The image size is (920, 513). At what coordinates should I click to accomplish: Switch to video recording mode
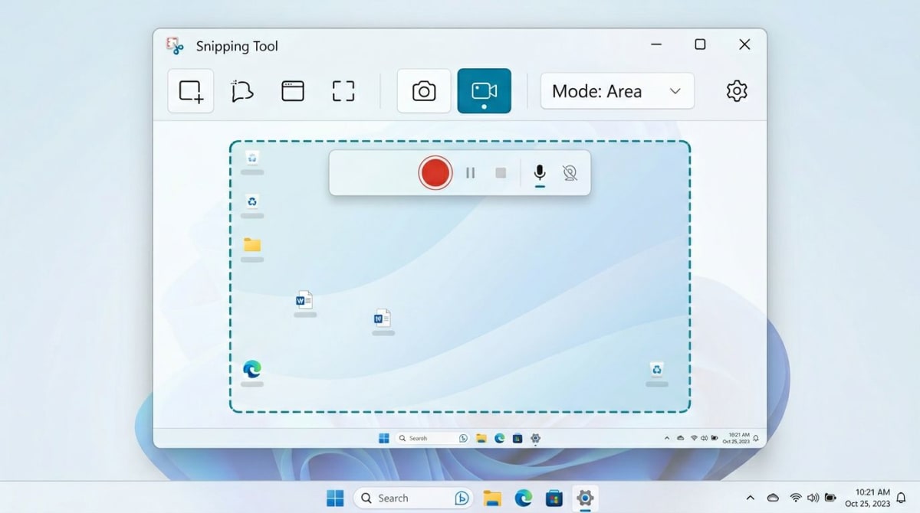(484, 90)
